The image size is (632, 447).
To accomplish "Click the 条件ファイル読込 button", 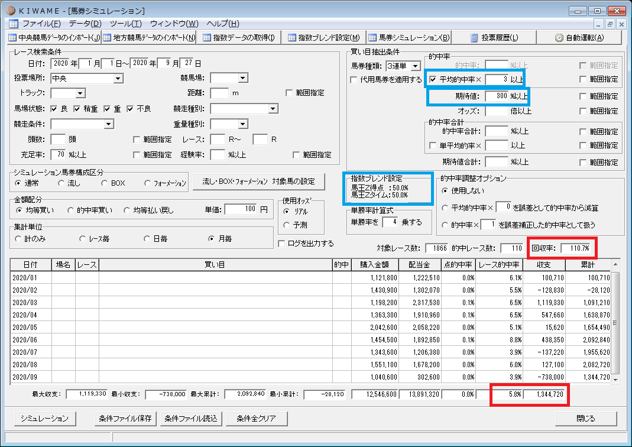I will [x=191, y=419].
